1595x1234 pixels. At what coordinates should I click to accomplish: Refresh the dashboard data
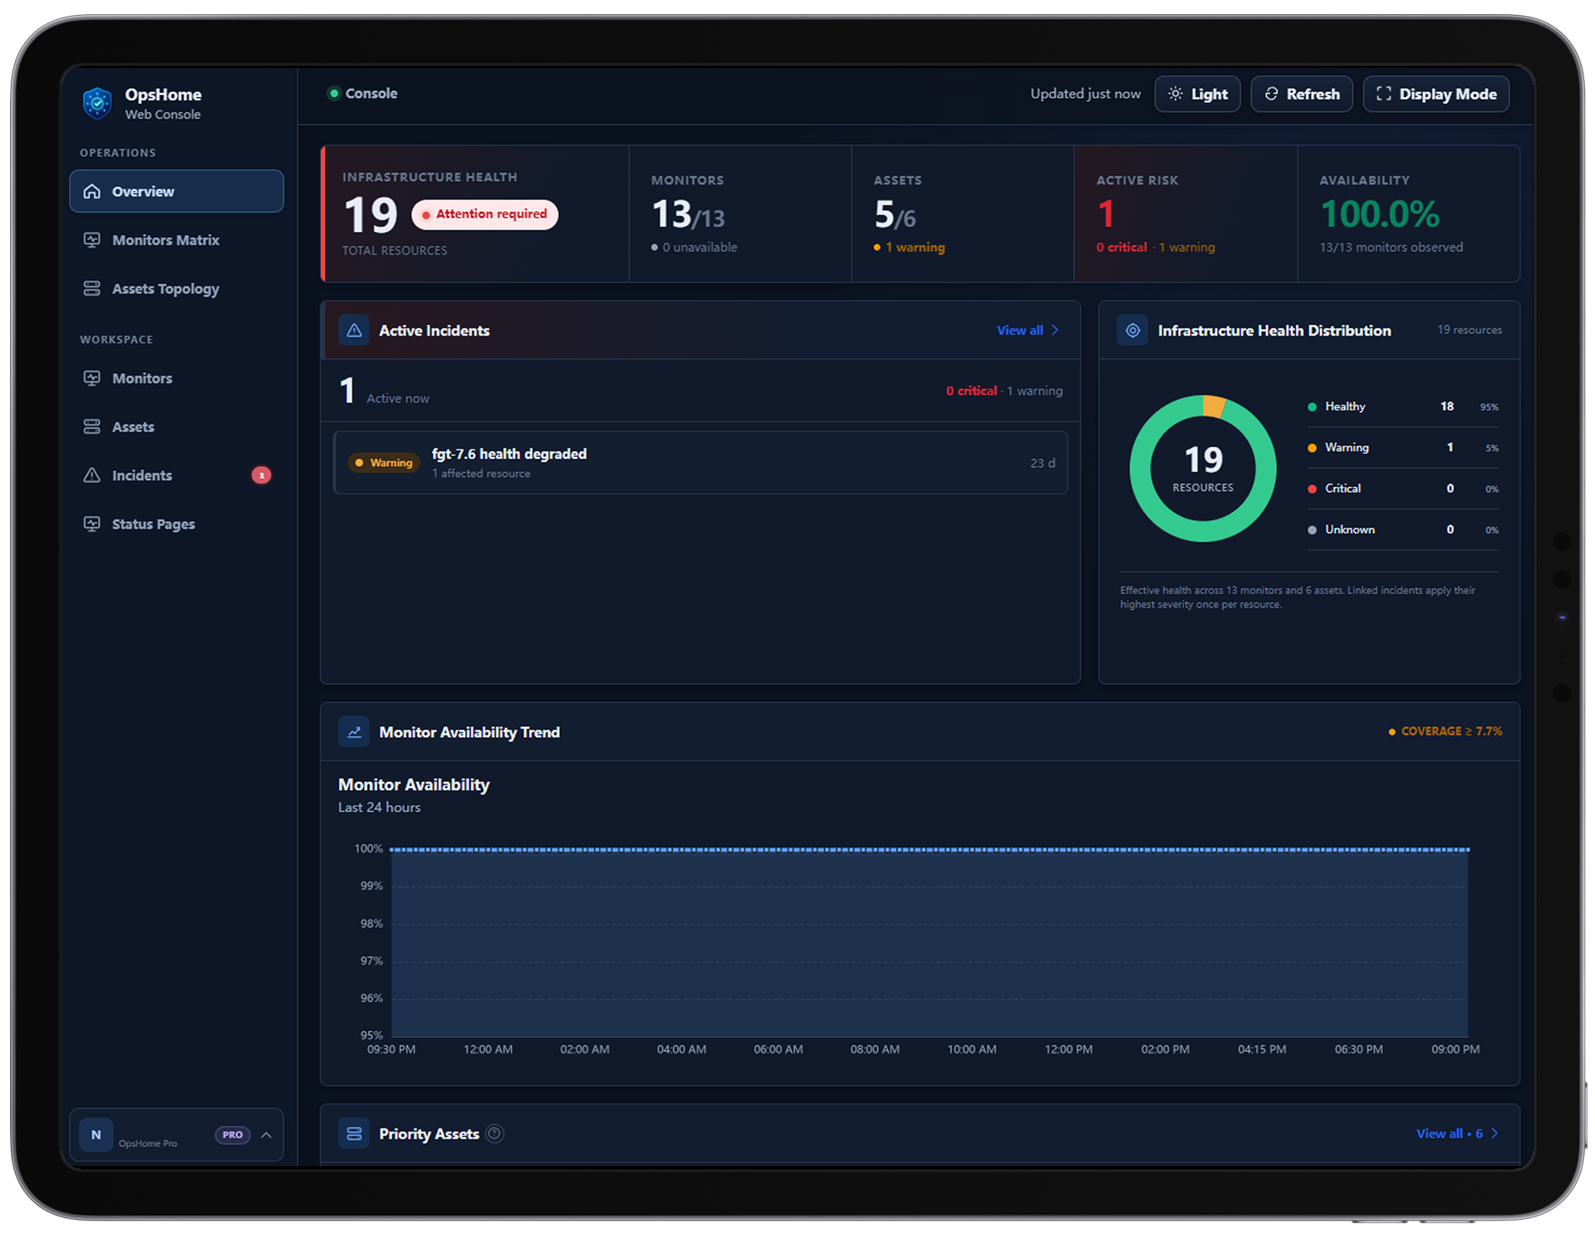click(x=1302, y=94)
